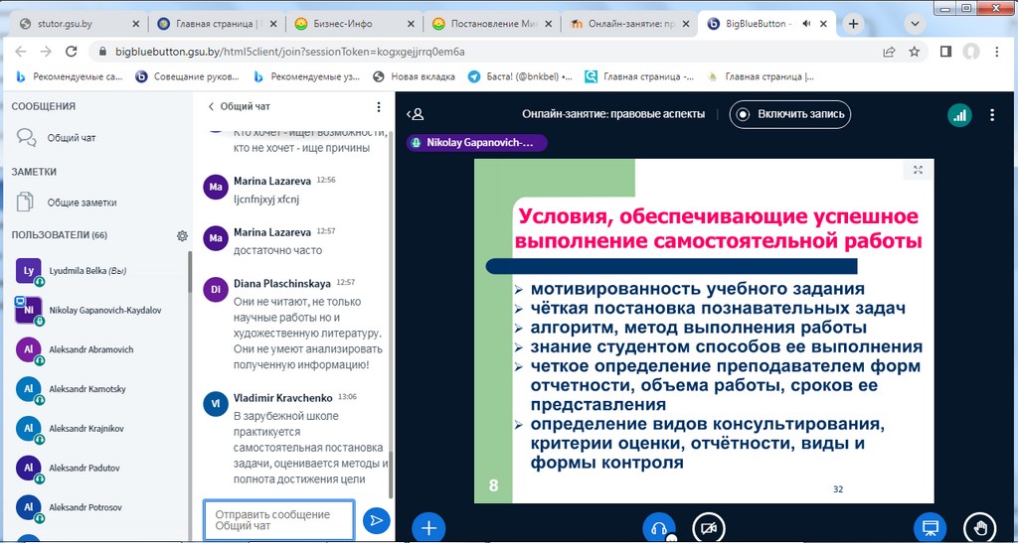Make presentation fullscreen with corner arrows icon
The height and width of the screenshot is (543, 1018).
(x=918, y=170)
